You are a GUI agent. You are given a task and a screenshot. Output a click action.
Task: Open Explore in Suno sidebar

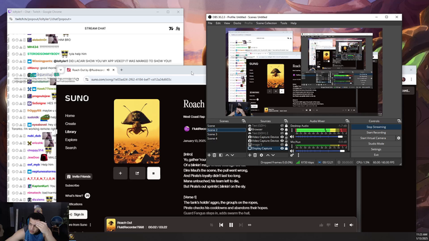(71, 140)
